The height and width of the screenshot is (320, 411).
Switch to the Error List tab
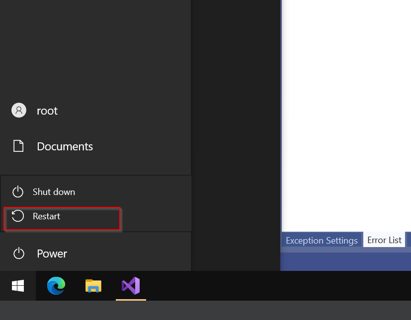point(384,240)
